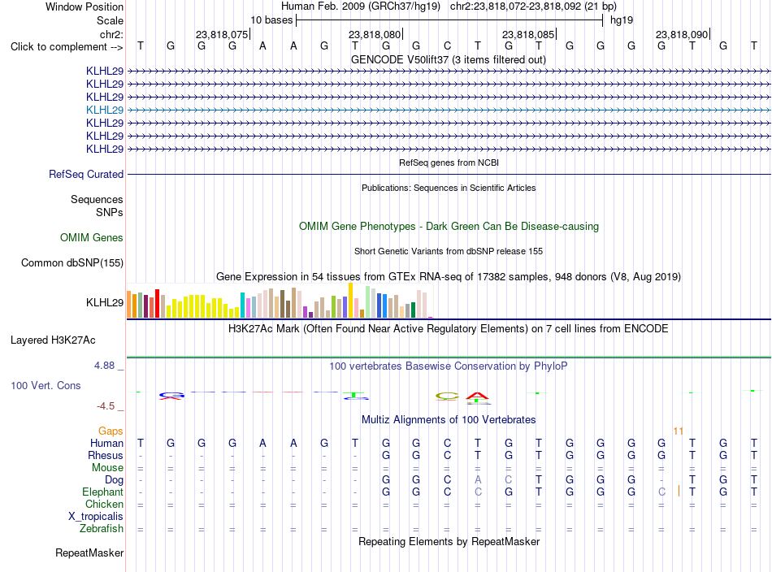This screenshot has width=772, height=572.
Task: Click the 23,818,080 position marker
Action: (375, 34)
